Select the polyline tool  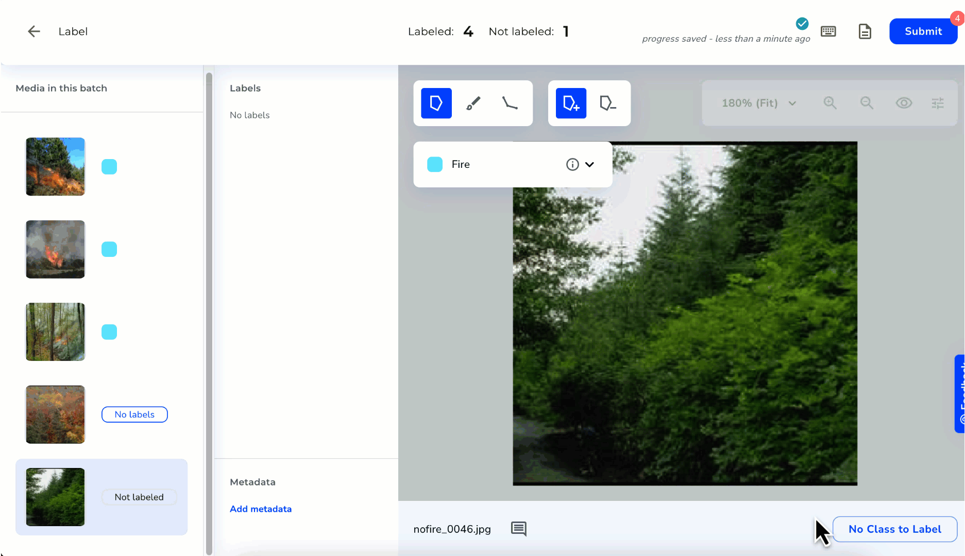[510, 103]
